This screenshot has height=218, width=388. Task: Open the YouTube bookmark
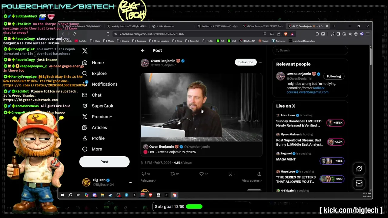80,41
